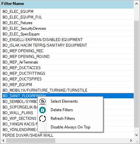The height and width of the screenshot is (144, 140).
Task: Click the vertical scrollbar up arrow
Action: point(136,4)
